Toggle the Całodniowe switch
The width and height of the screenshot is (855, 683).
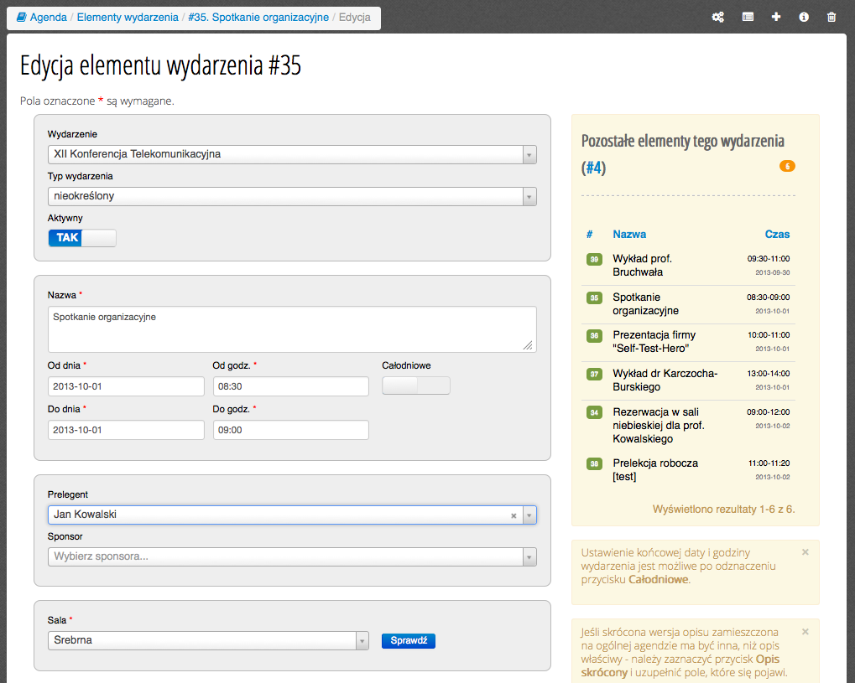click(416, 385)
